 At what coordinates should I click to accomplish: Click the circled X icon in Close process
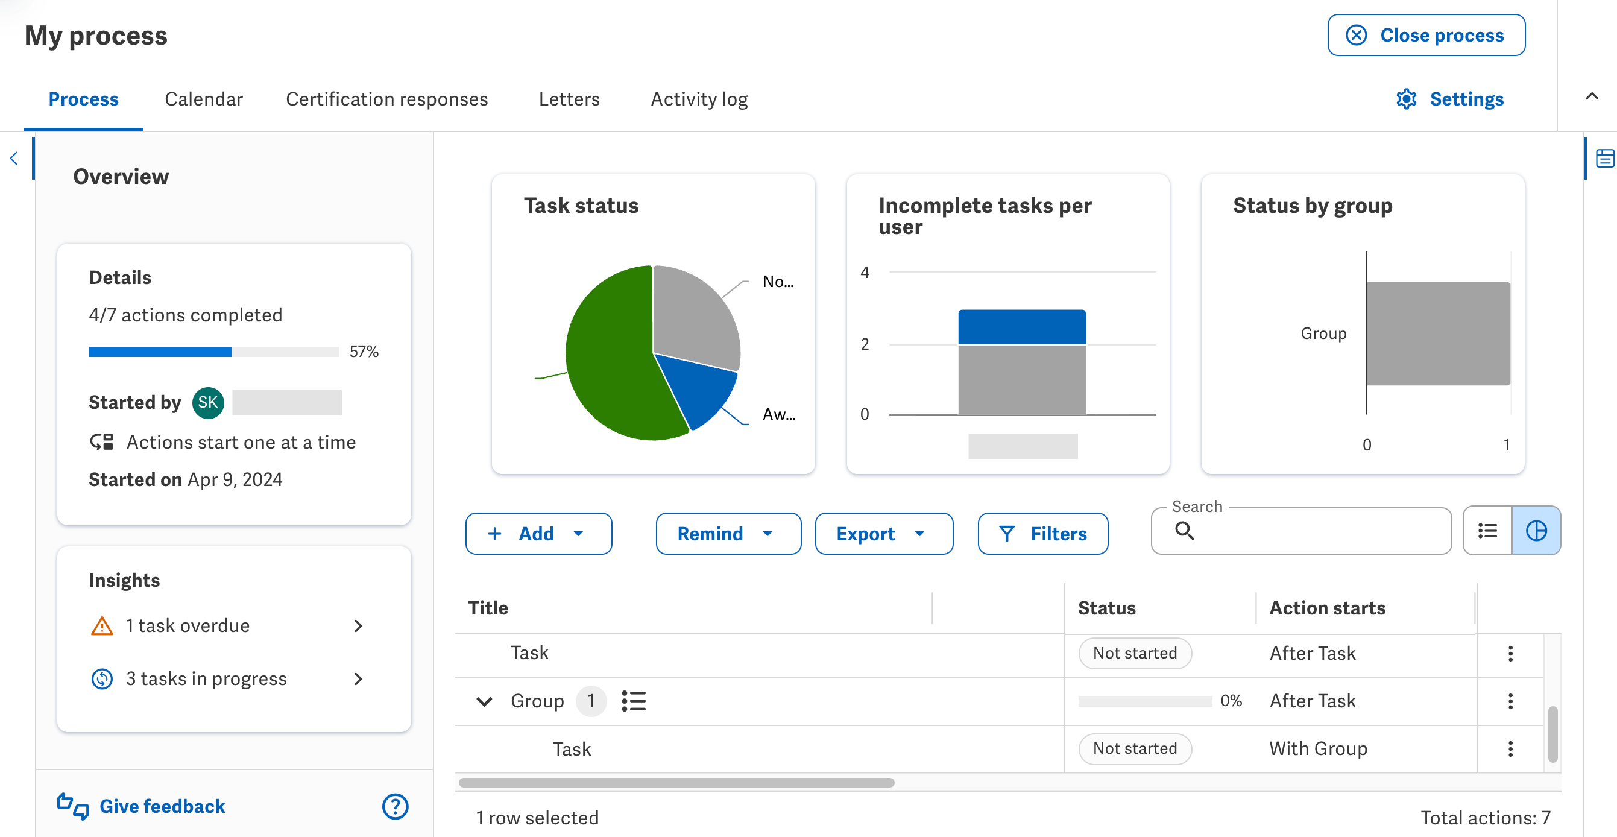[1356, 35]
